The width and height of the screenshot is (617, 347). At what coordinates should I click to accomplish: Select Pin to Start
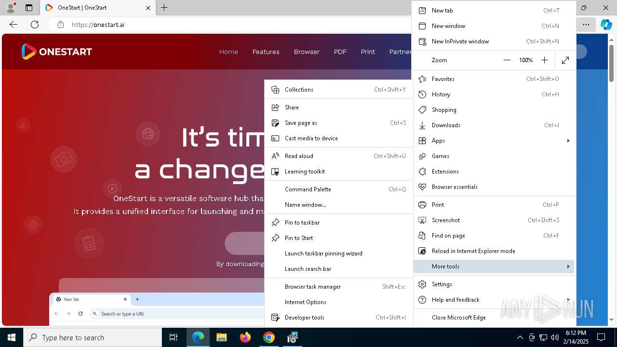[338, 238]
